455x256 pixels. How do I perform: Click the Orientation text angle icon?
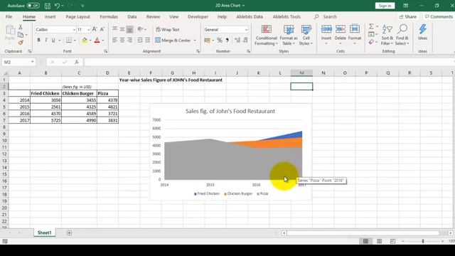(x=141, y=29)
